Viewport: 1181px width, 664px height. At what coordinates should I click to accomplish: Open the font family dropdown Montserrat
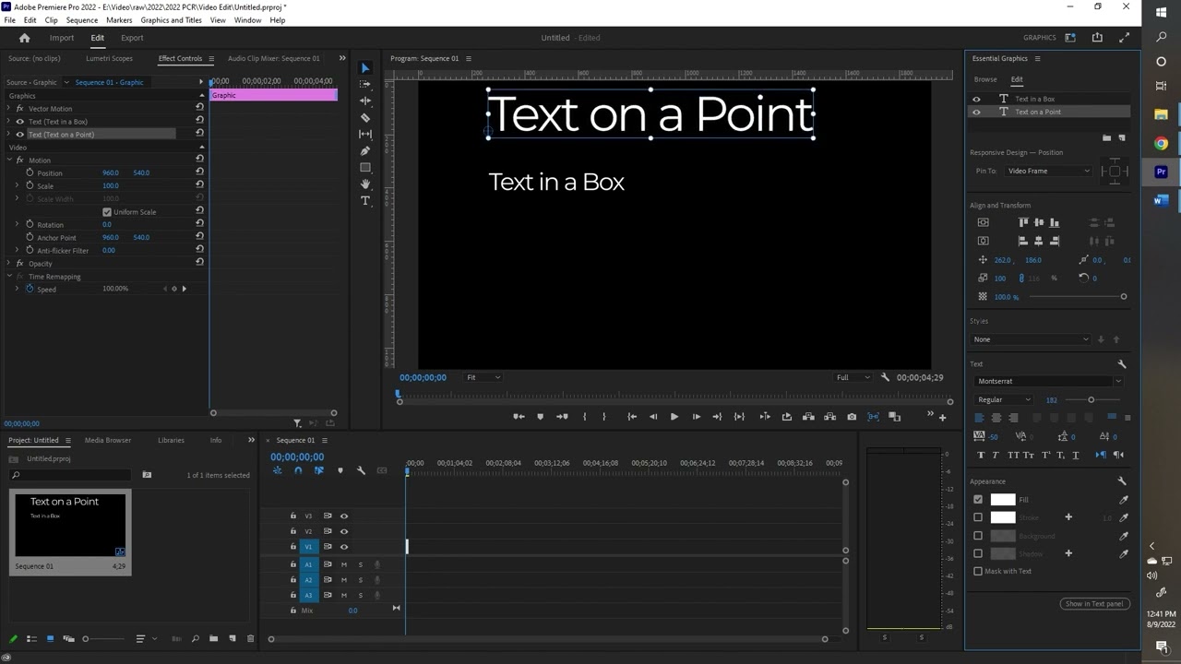tap(1048, 381)
